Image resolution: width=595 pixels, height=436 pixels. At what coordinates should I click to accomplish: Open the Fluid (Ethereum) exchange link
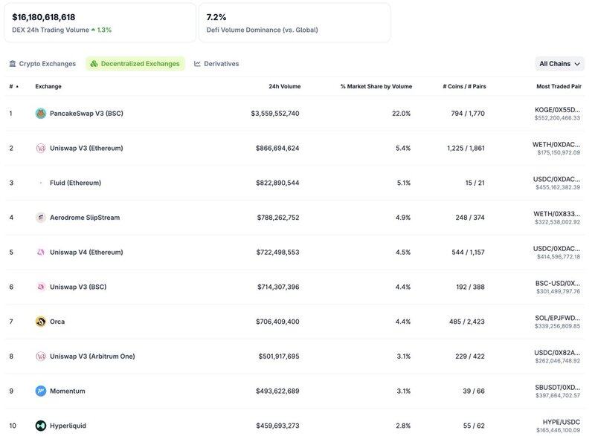pos(75,183)
